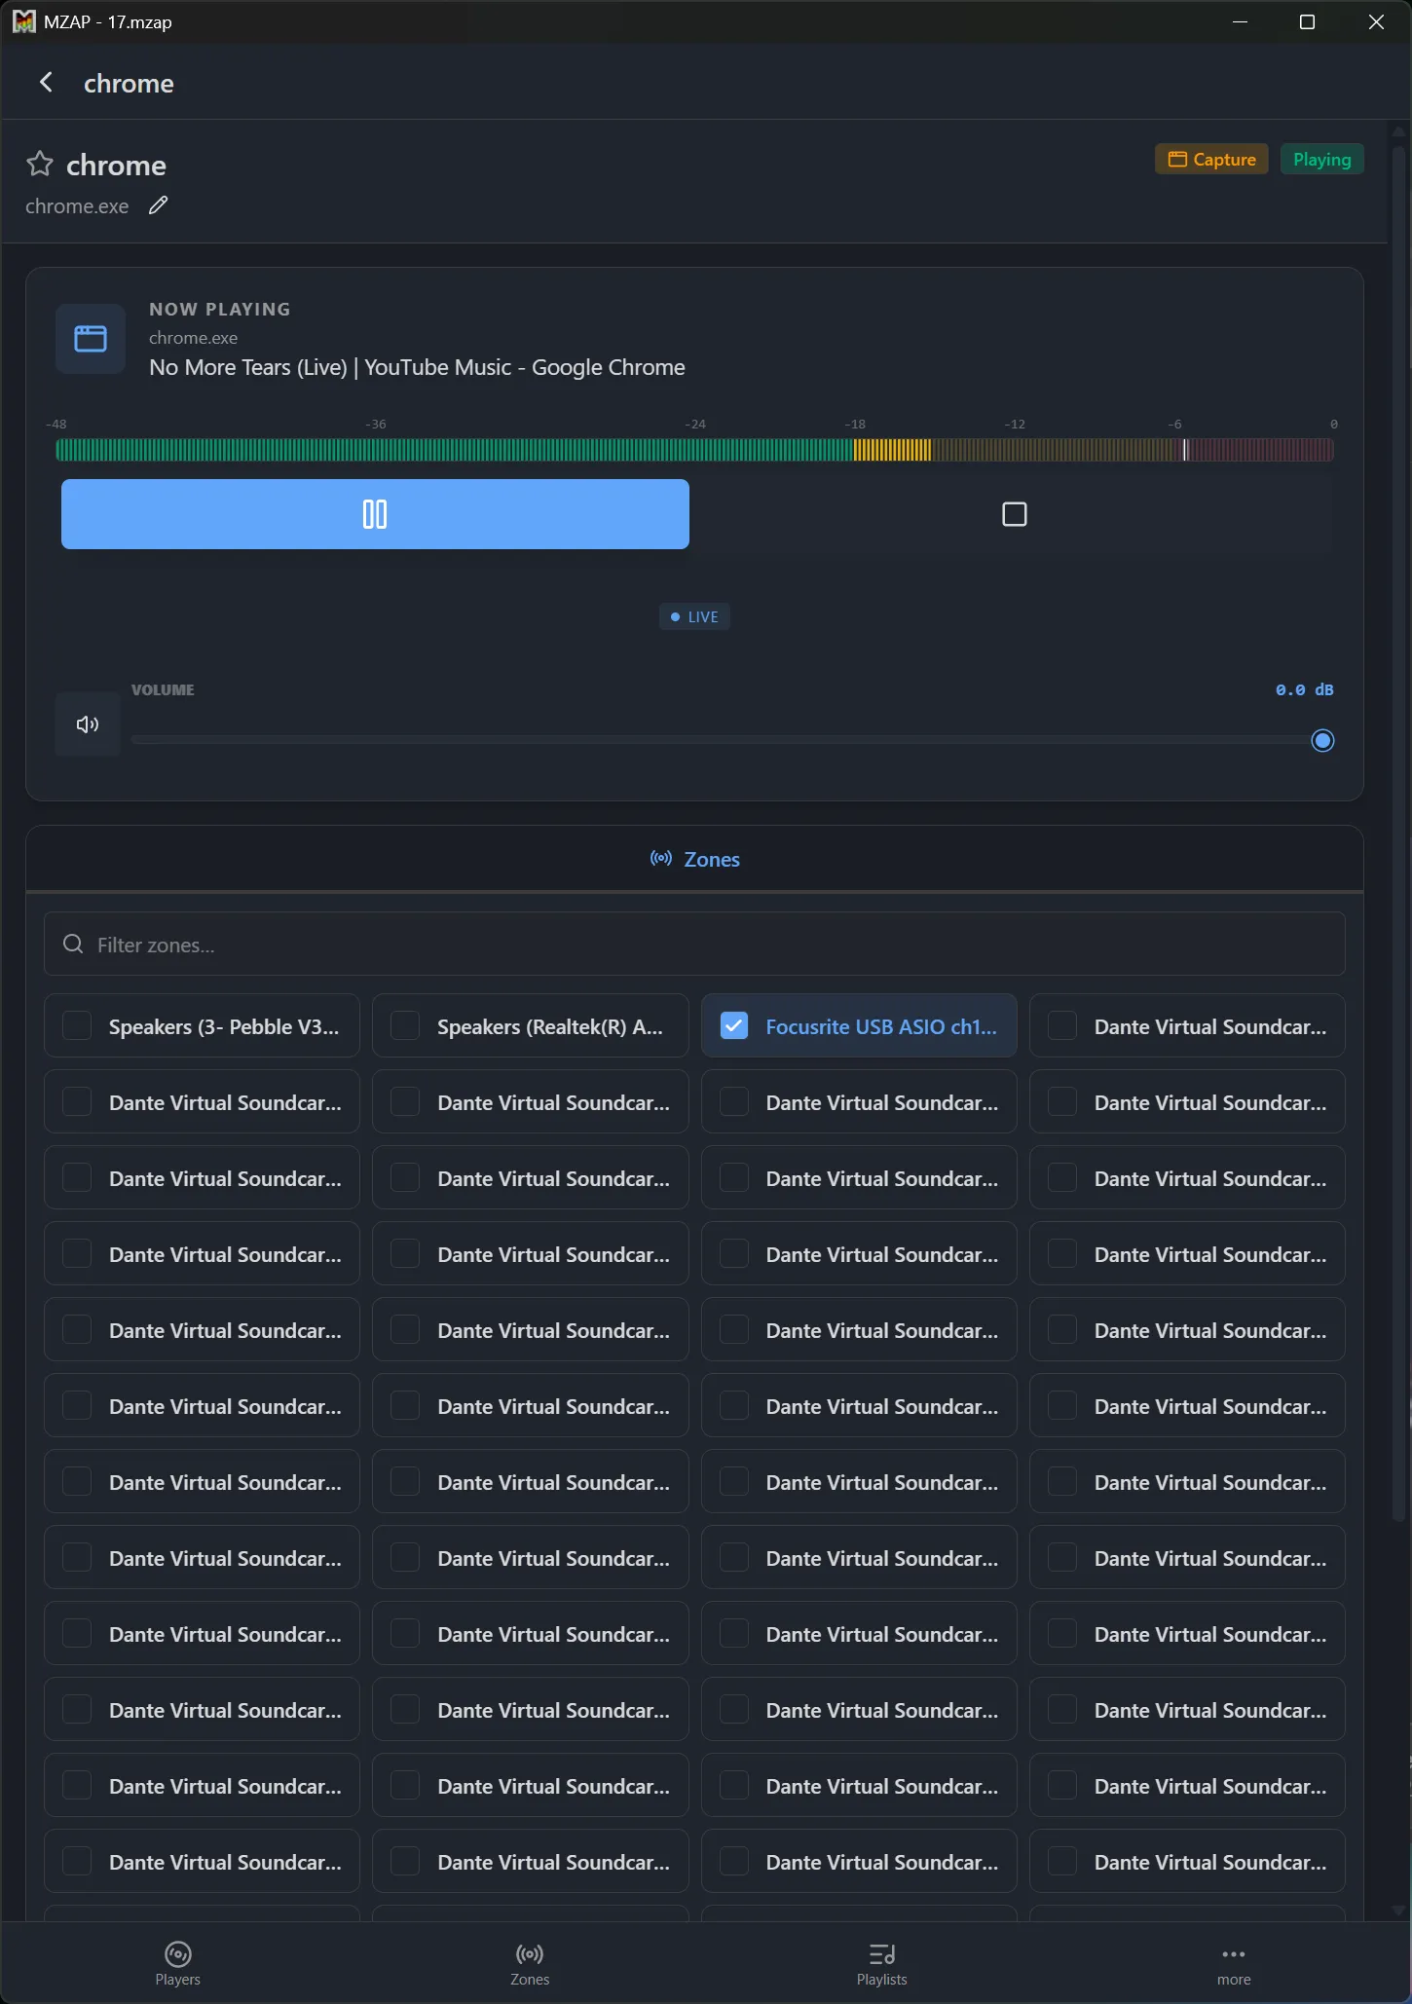Click the browser window icon beside Now Playing
Image resolution: width=1412 pixels, height=2004 pixels.
coord(91,339)
